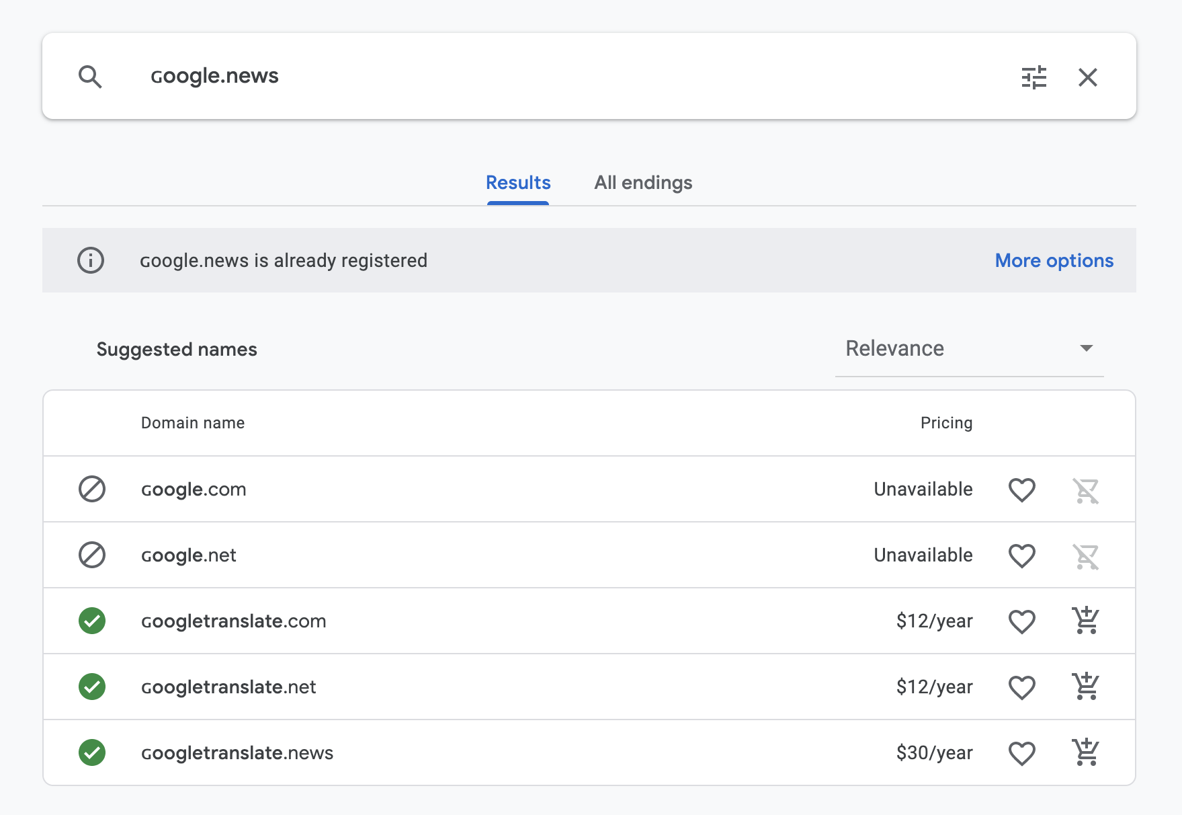Toggle favorite heart for googletranslate.news
Screen dimensions: 1182x815
click(x=1021, y=753)
